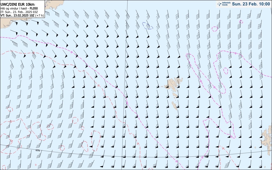
Task: Click the '60N' label beside the red contours
Action: [x=38, y=150]
